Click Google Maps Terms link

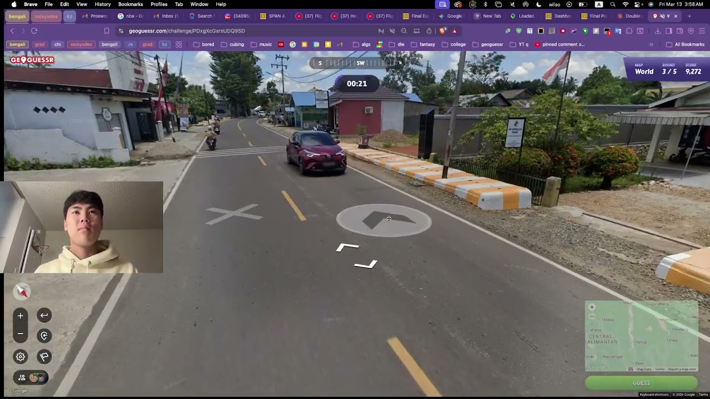pos(703,395)
